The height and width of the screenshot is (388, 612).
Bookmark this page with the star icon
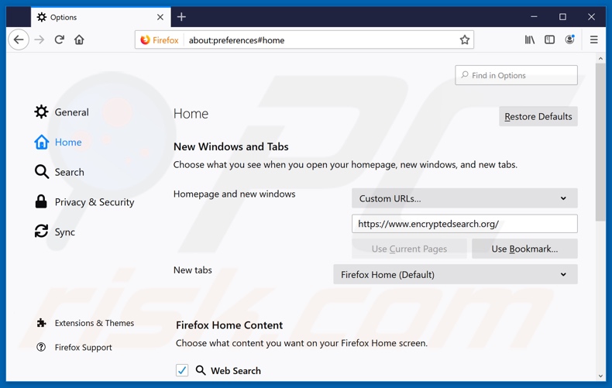click(x=465, y=39)
